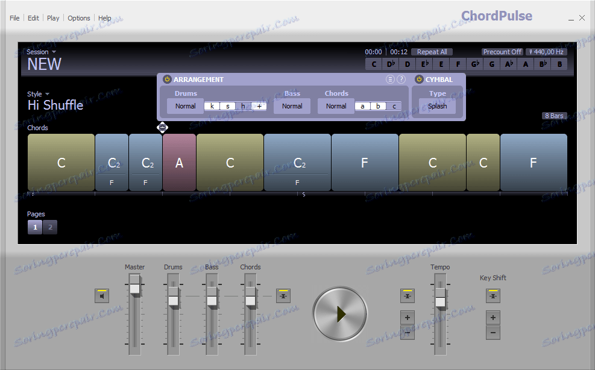Select key D in key bar
Image resolution: width=595 pixels, height=370 pixels.
pyautogui.click(x=407, y=64)
